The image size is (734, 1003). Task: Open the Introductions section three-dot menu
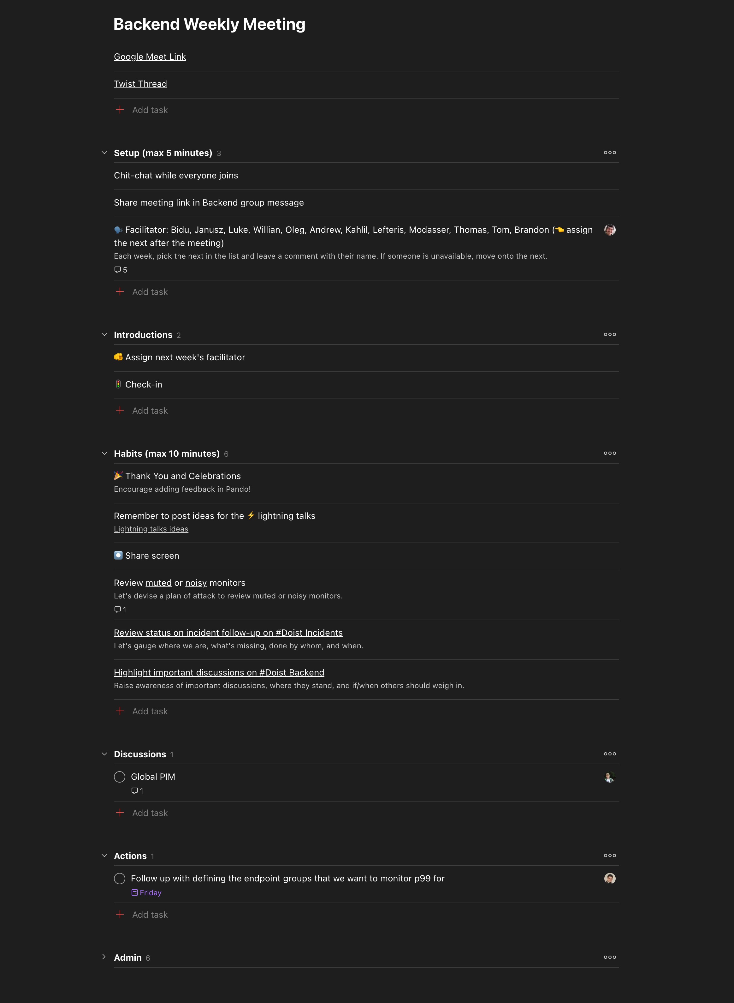coord(610,334)
